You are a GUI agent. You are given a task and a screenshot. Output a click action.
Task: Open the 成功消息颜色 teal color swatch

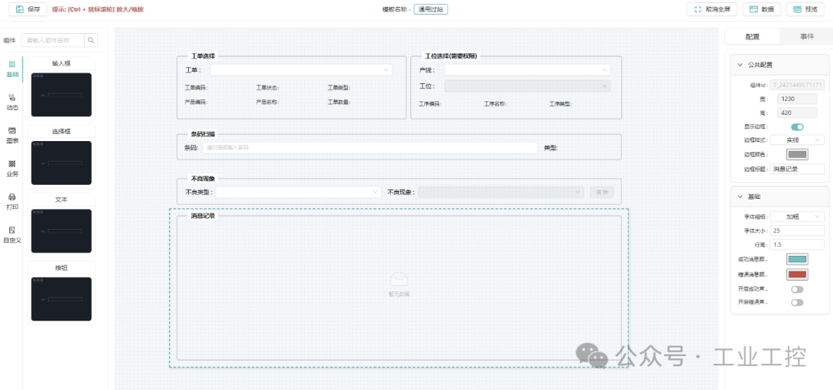(x=798, y=260)
